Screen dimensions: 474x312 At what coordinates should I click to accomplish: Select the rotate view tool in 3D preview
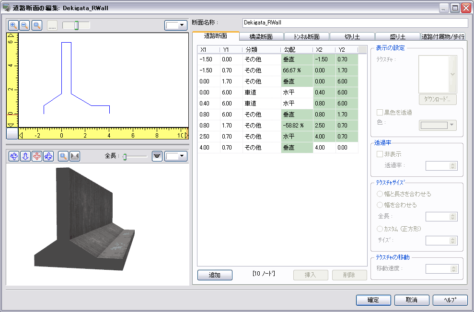[x=14, y=156]
